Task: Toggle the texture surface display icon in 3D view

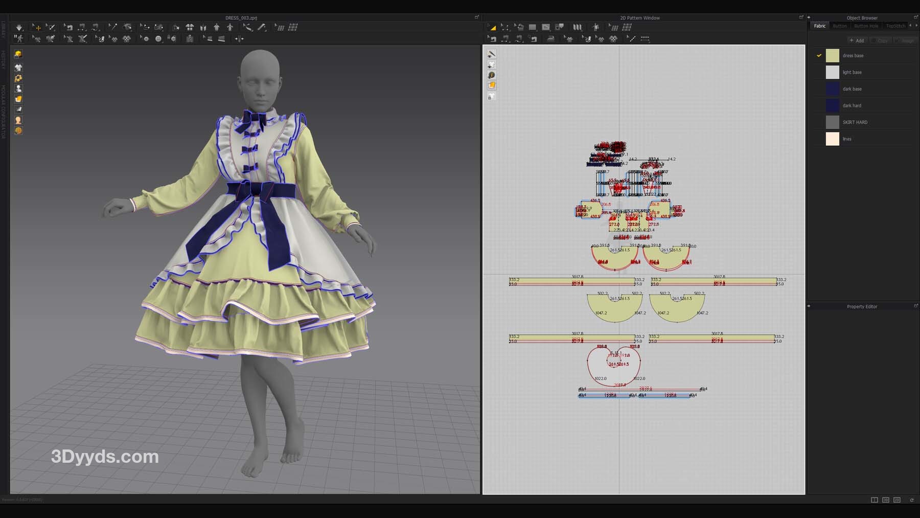Action: tap(18, 99)
